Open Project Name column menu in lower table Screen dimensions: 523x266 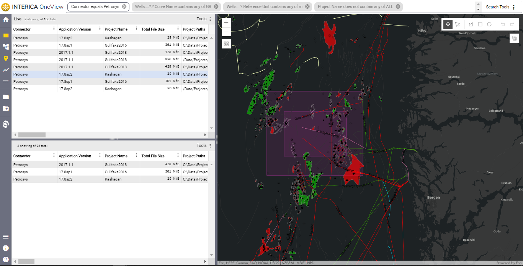click(137, 155)
